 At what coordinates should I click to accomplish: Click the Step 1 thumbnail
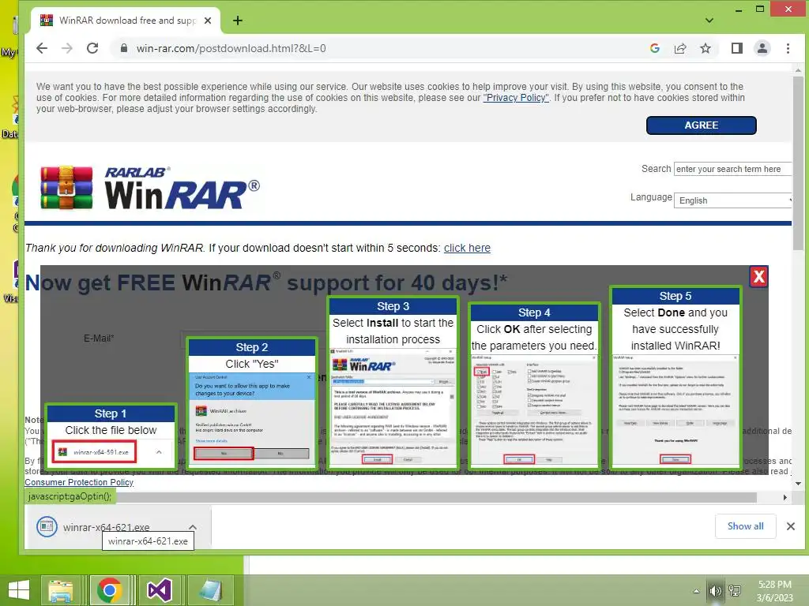point(111,436)
